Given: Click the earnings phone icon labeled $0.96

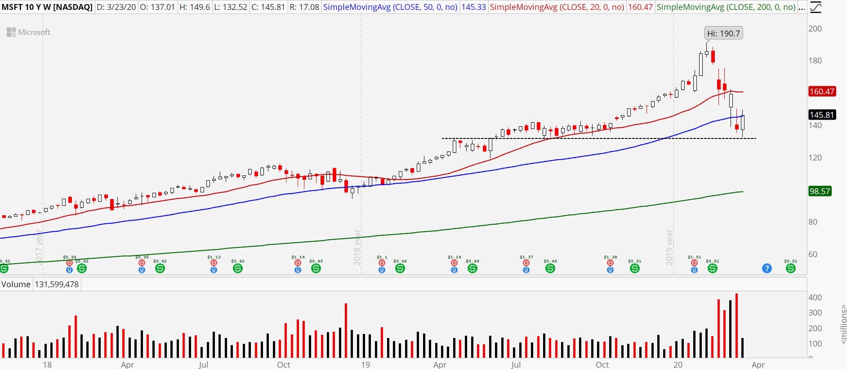Looking at the screenshot, I should pos(69,263).
